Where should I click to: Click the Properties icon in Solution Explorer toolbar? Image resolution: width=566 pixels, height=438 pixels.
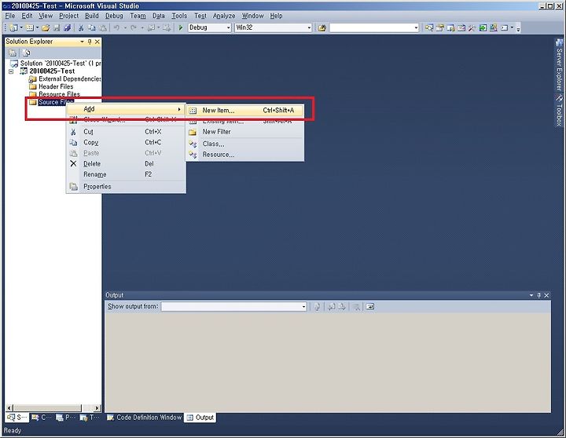click(13, 53)
